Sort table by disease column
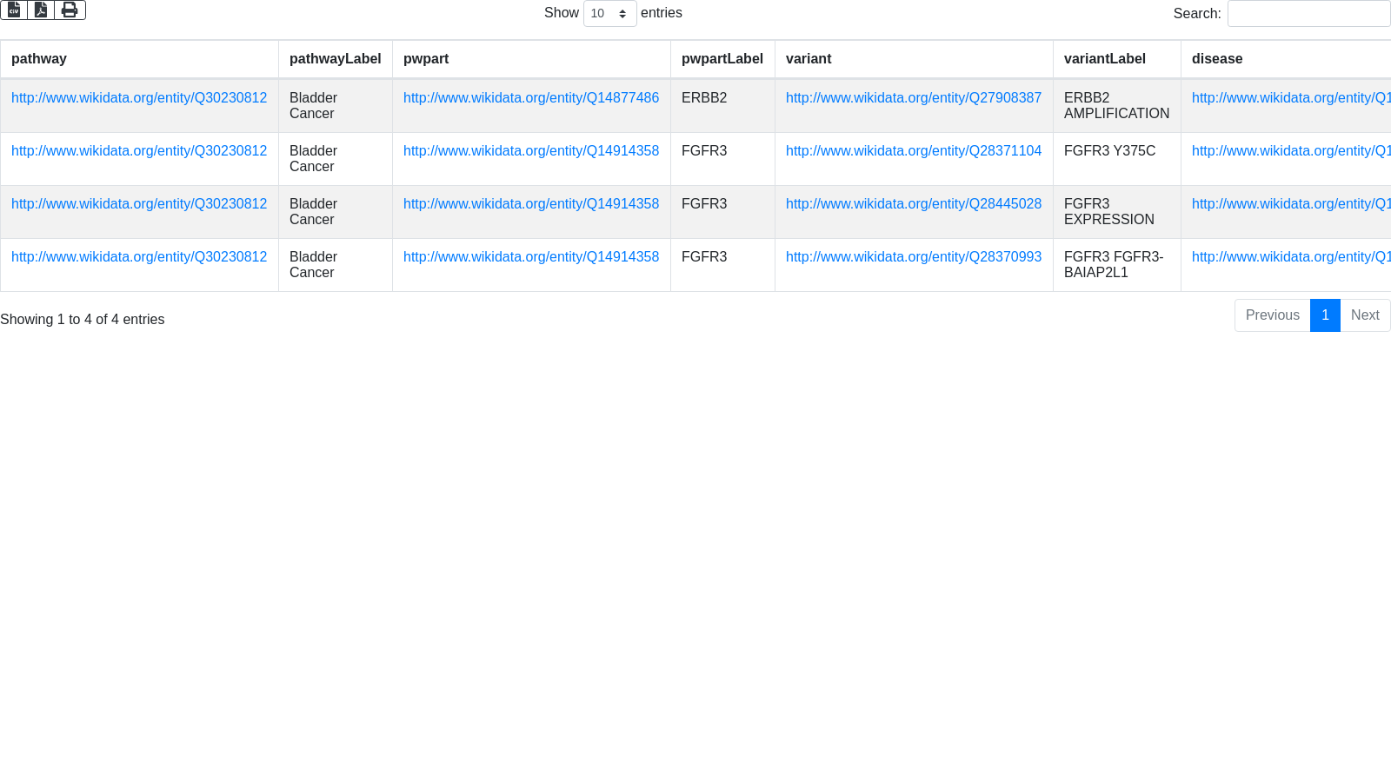This screenshot has height=782, width=1391. (1217, 59)
